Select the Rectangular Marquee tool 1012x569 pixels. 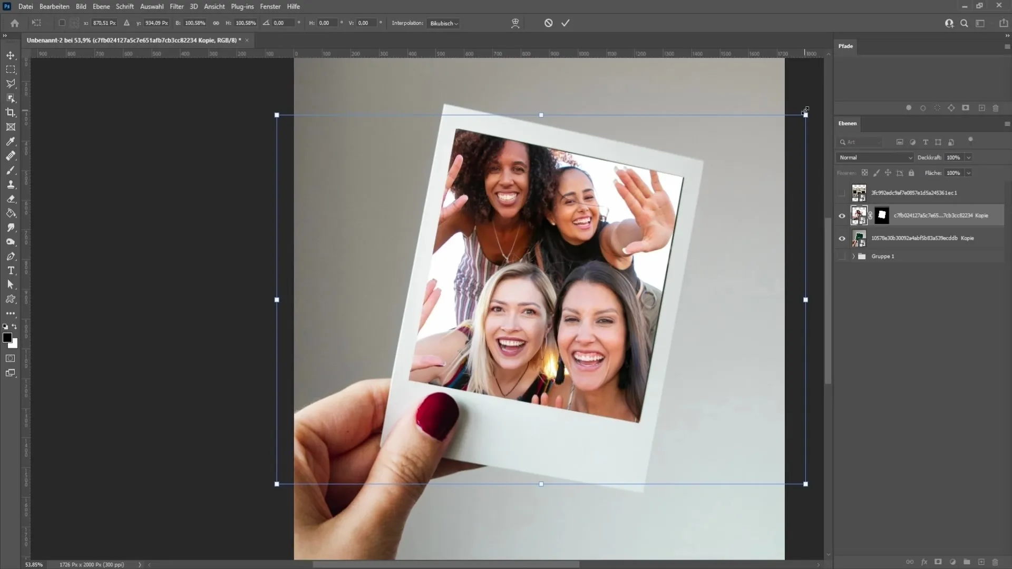[x=11, y=70]
